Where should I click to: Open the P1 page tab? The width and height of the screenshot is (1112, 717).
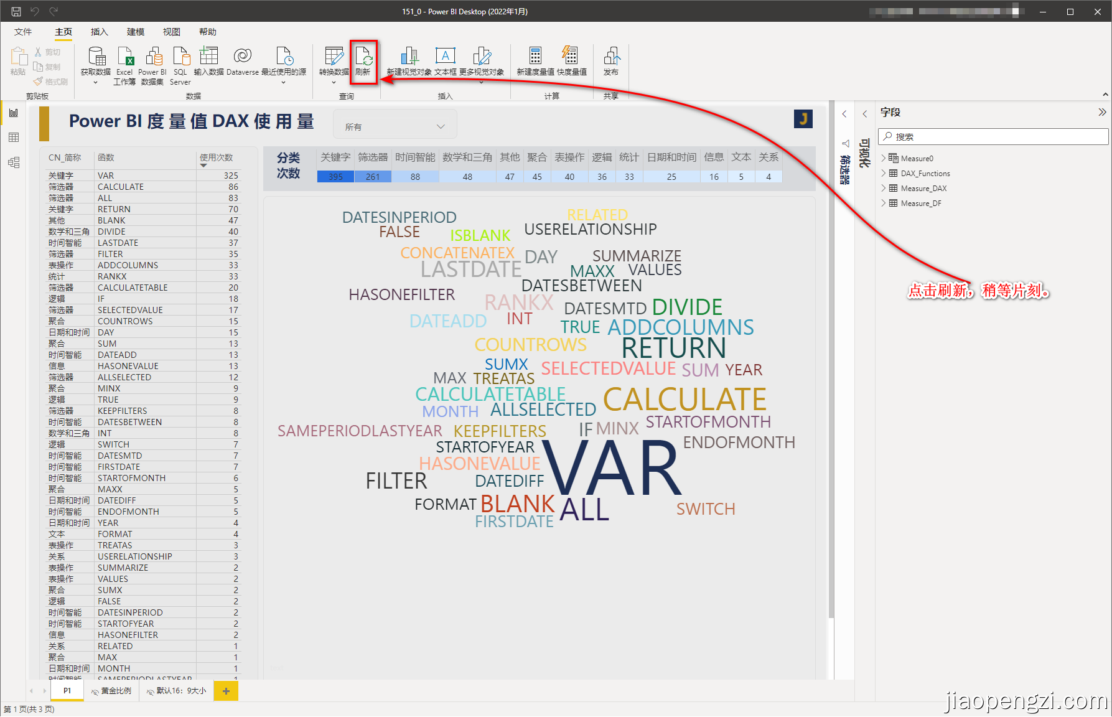pyautogui.click(x=67, y=691)
